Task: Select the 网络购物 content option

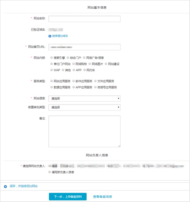Action: [73, 64]
